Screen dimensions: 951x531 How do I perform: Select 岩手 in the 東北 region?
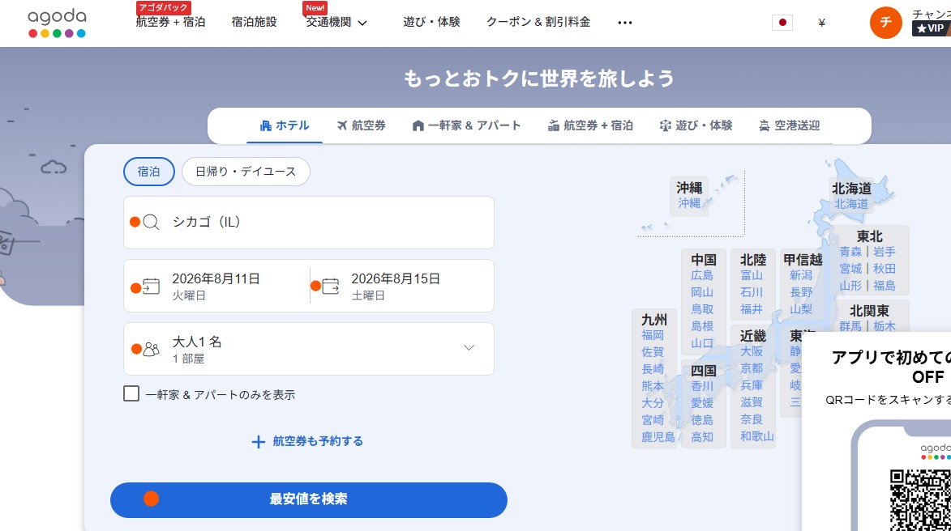pos(885,251)
